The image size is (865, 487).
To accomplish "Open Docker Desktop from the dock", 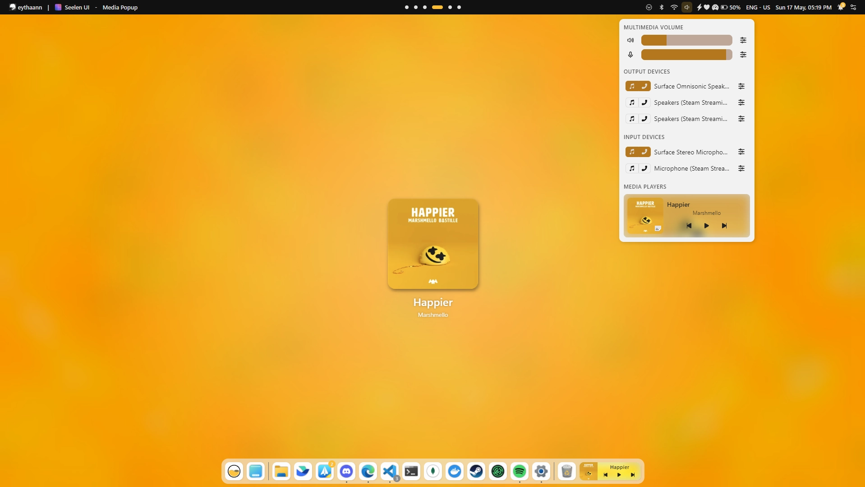I will [x=455, y=471].
